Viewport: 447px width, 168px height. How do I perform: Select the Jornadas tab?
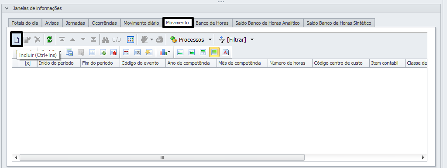point(75,23)
